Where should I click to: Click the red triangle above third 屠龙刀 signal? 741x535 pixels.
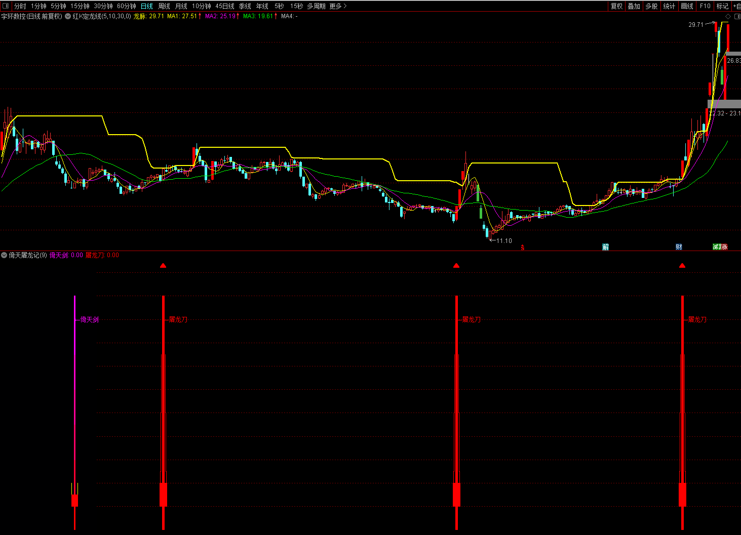tap(682, 266)
